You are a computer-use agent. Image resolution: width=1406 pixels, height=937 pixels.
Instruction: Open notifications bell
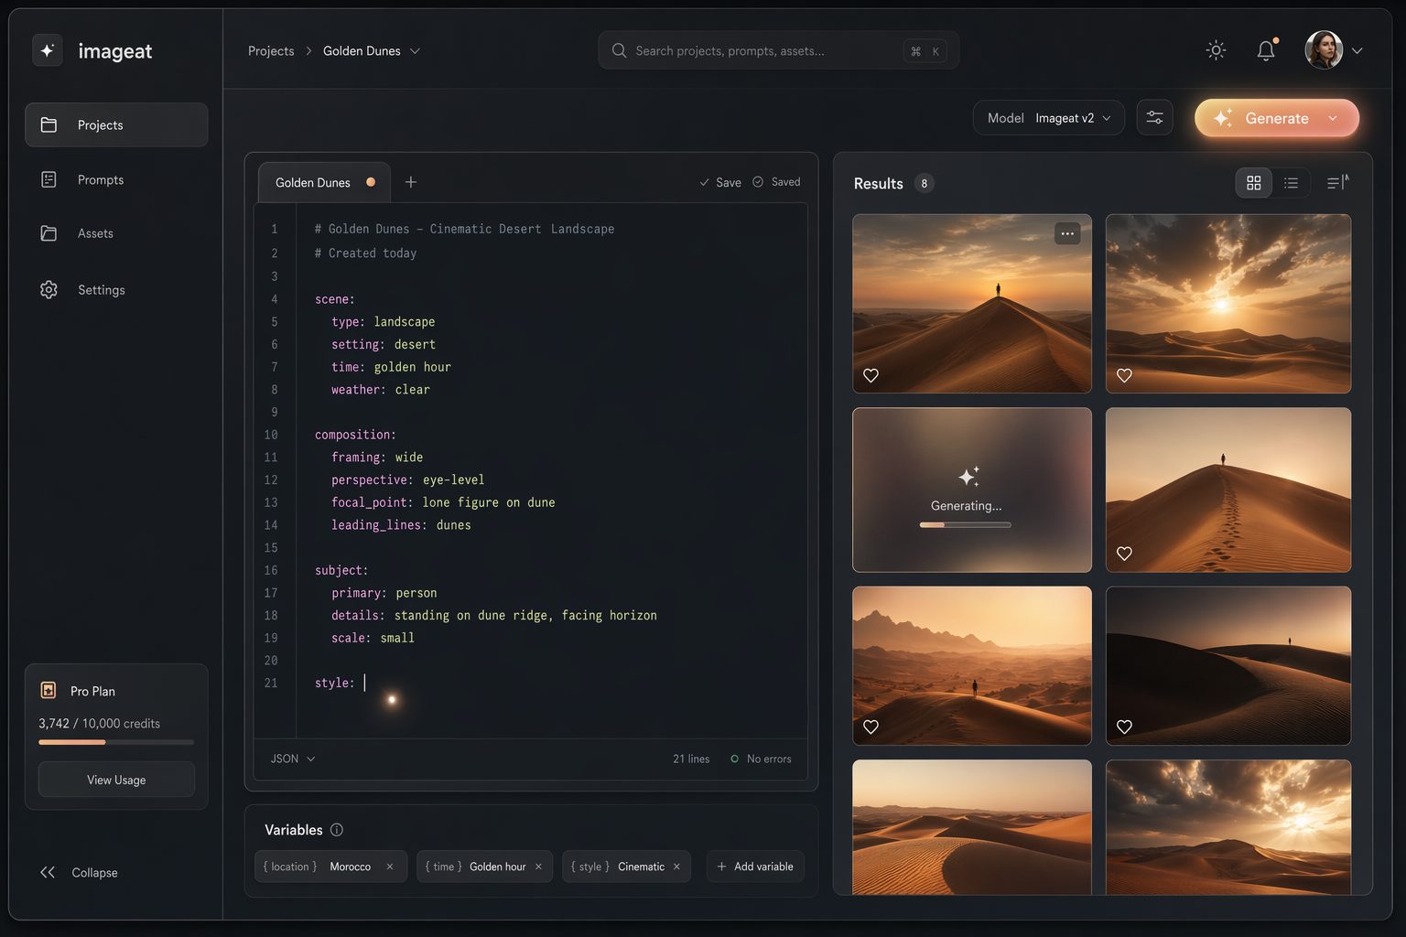tap(1266, 50)
